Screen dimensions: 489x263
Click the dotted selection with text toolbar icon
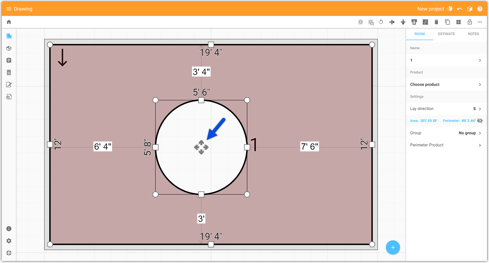coord(371,22)
